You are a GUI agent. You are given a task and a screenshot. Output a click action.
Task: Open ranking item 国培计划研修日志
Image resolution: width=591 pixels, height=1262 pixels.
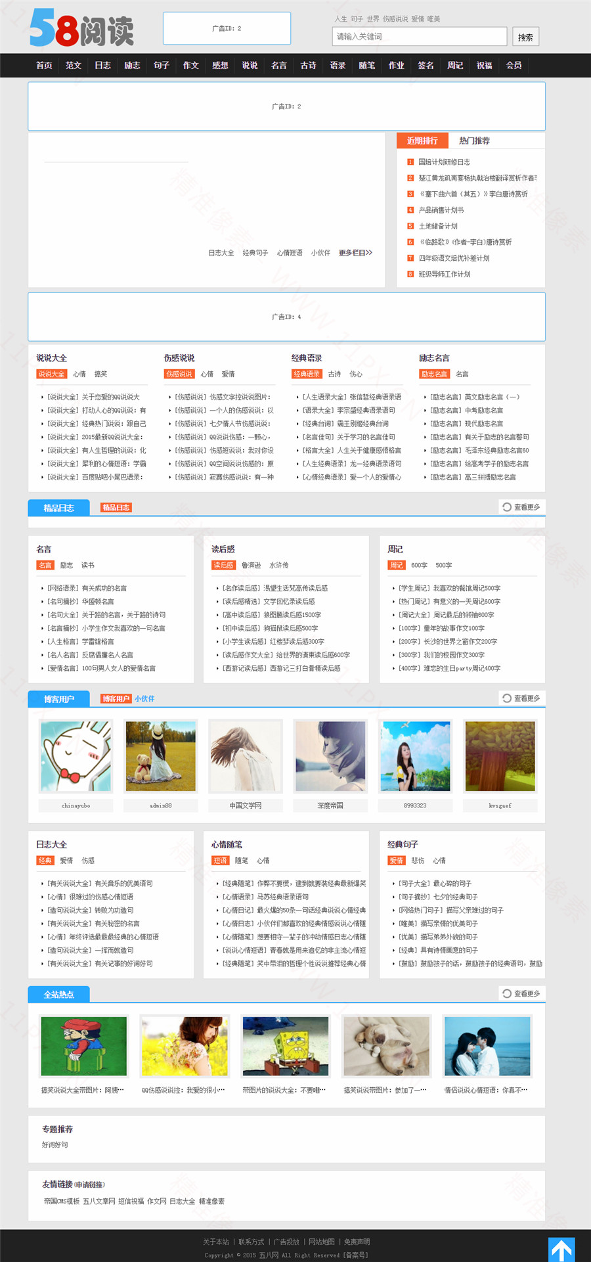445,162
